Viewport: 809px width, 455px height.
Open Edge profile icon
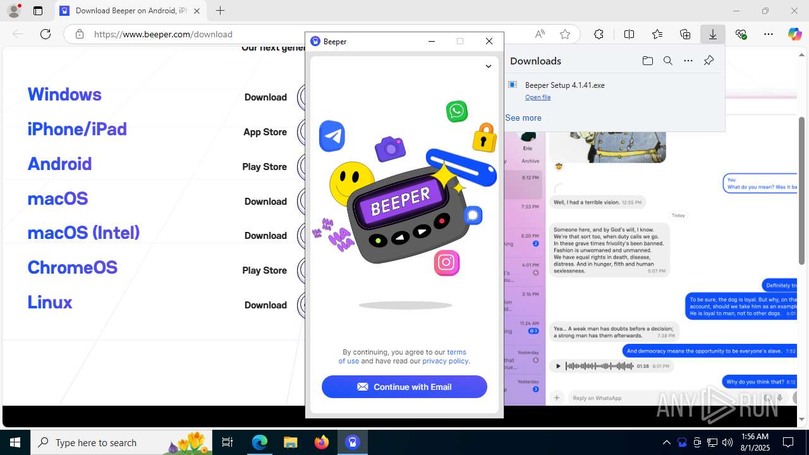[14, 11]
